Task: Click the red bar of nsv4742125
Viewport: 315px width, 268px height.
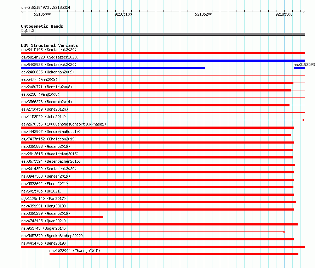Action: 159,224
